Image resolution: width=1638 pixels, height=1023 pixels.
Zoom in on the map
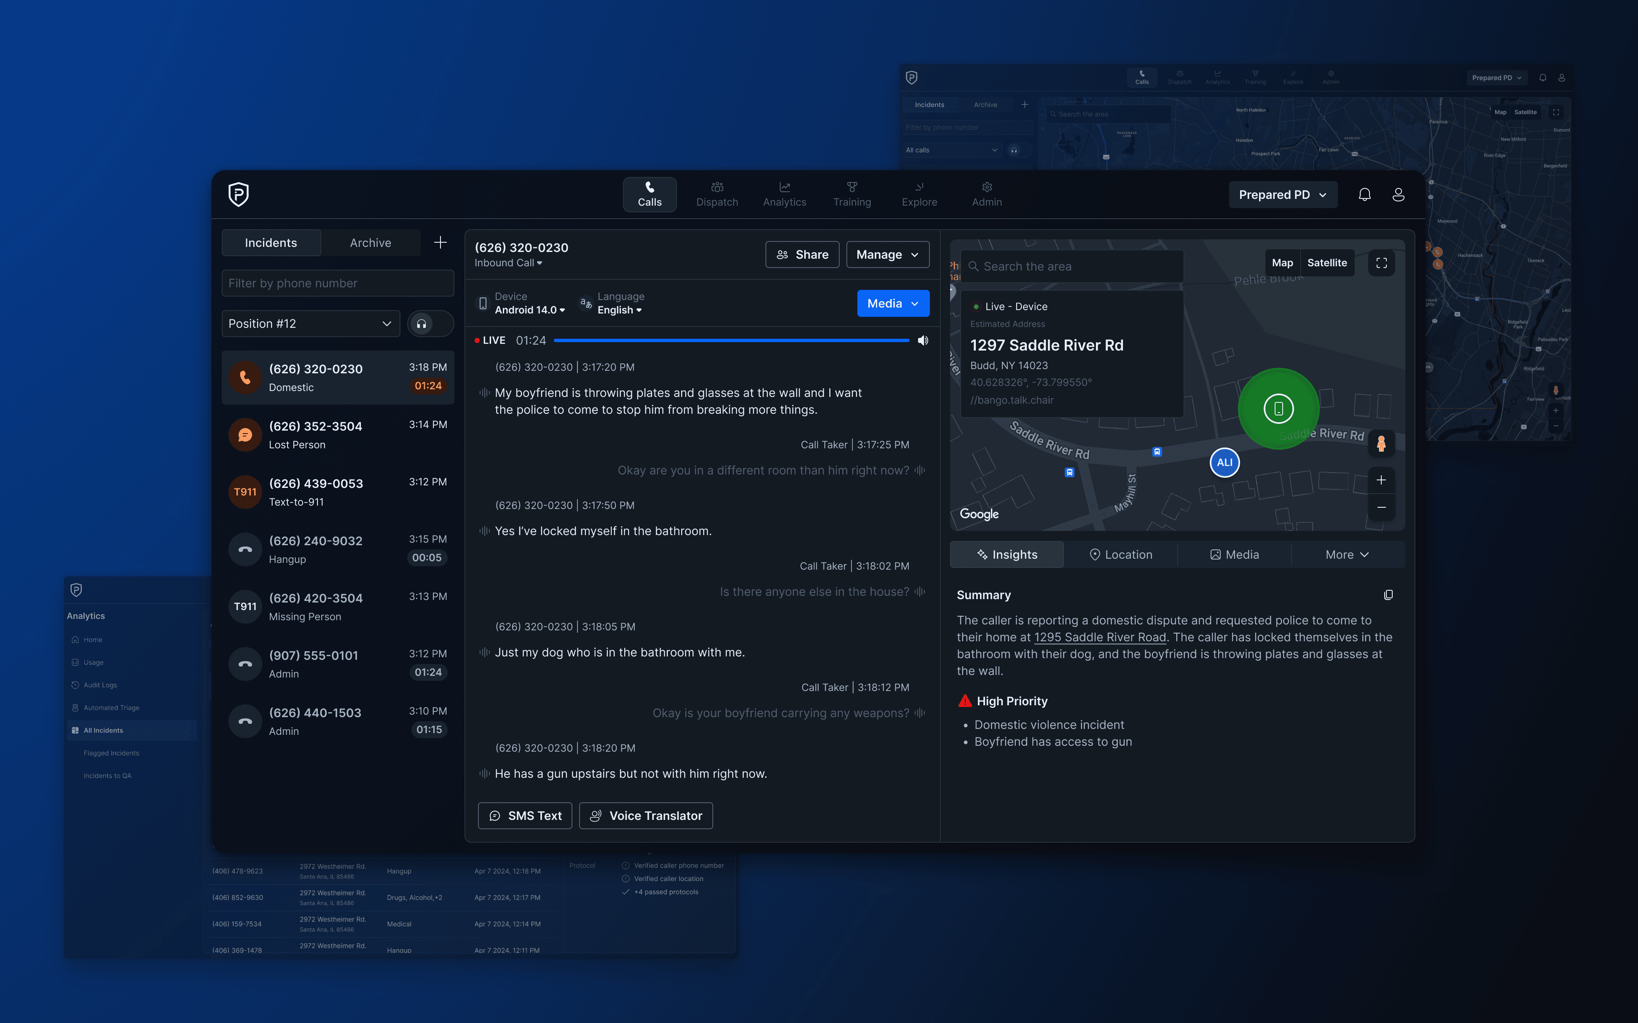tap(1381, 480)
